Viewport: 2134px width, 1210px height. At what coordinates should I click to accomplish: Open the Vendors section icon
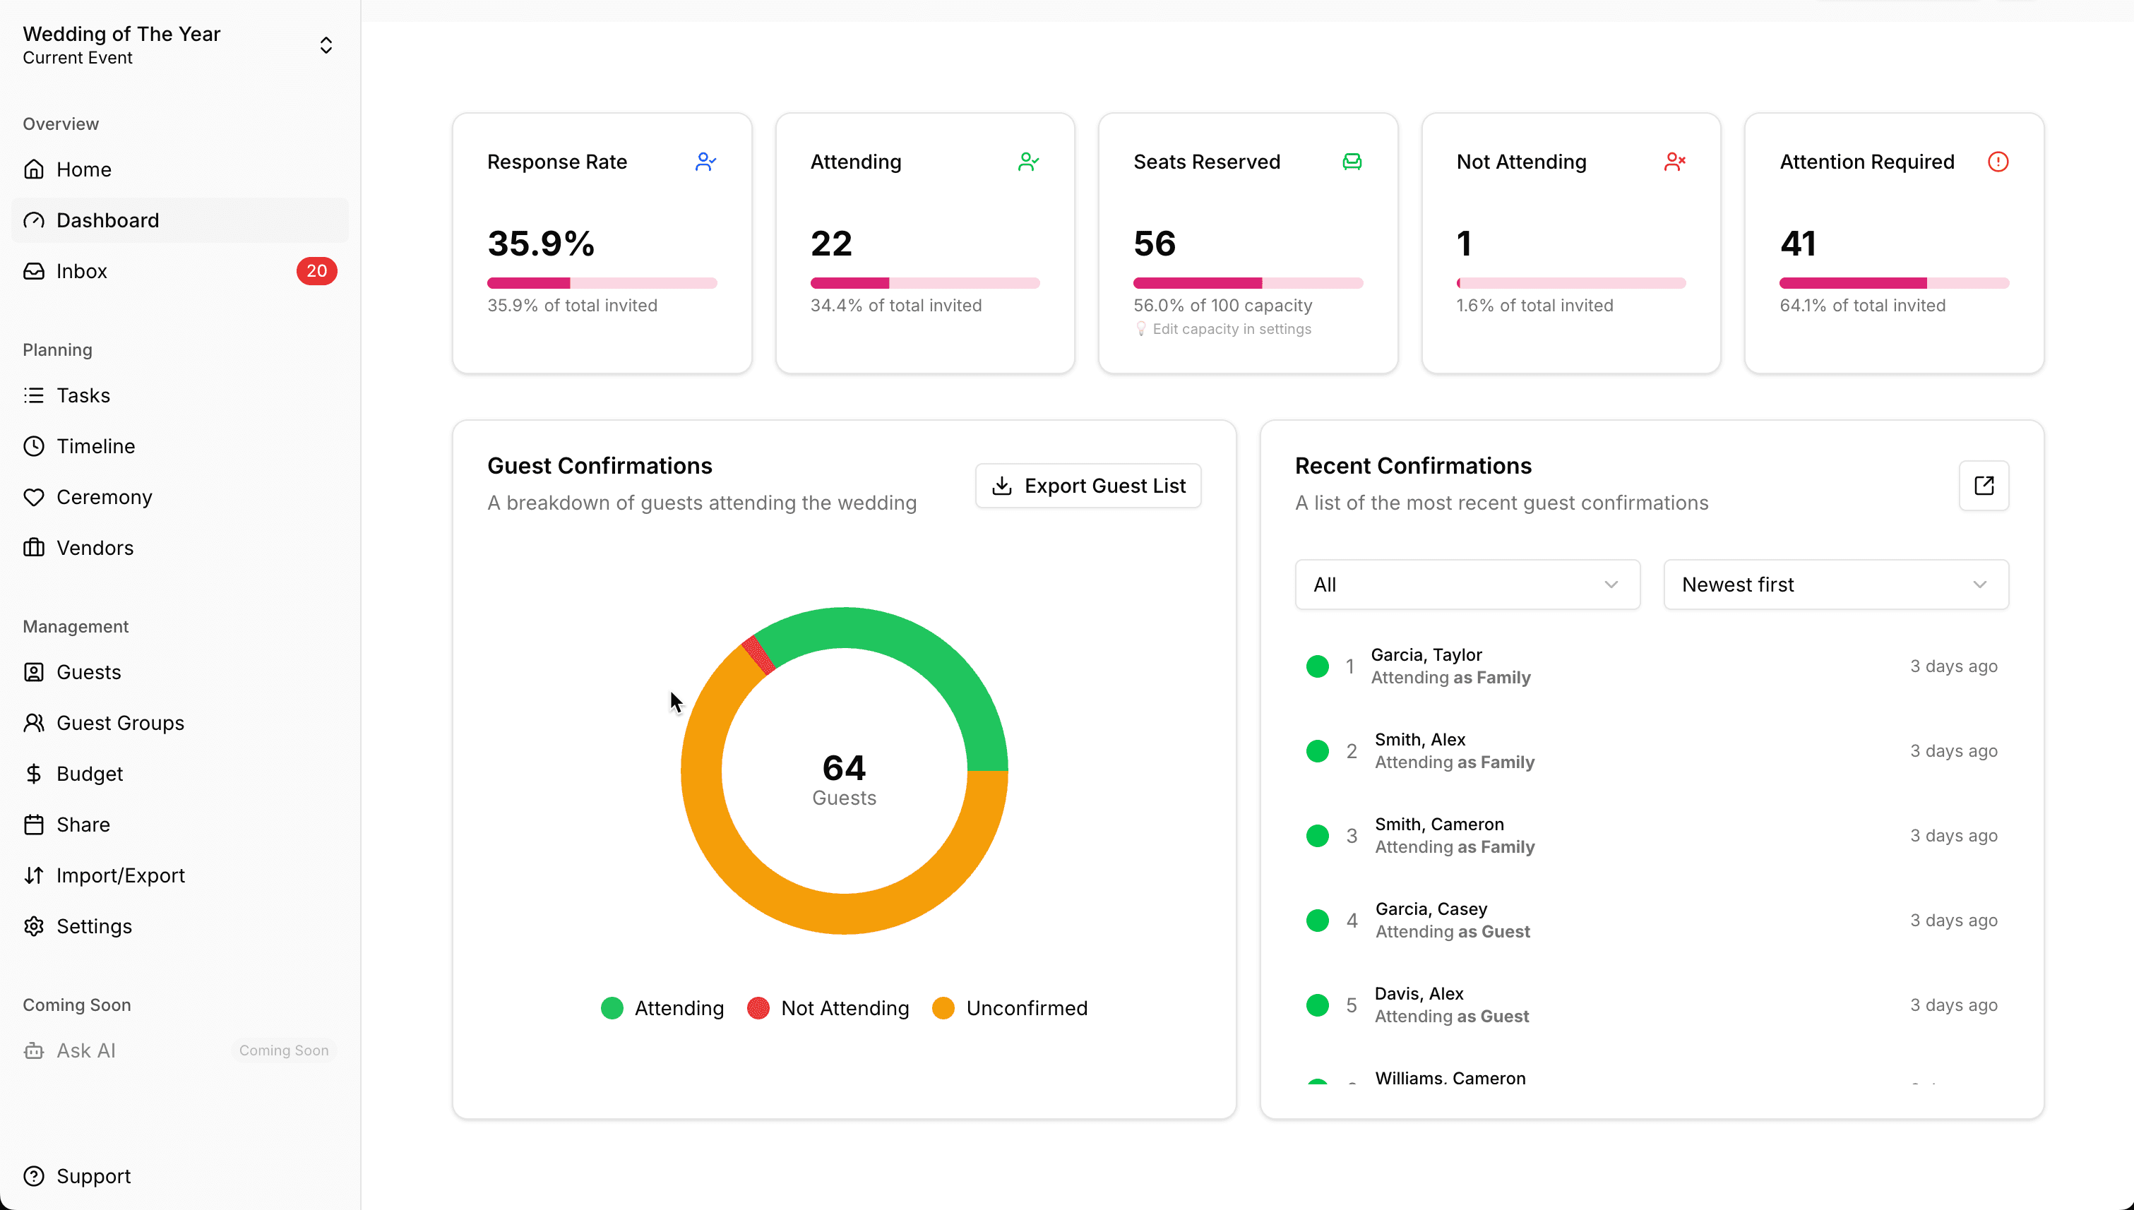click(34, 548)
